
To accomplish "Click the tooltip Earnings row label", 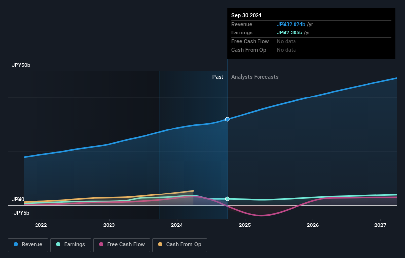I will point(242,32).
